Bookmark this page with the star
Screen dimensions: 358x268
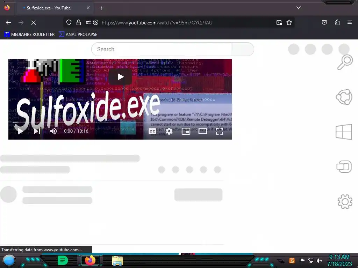pyautogui.click(x=289, y=22)
